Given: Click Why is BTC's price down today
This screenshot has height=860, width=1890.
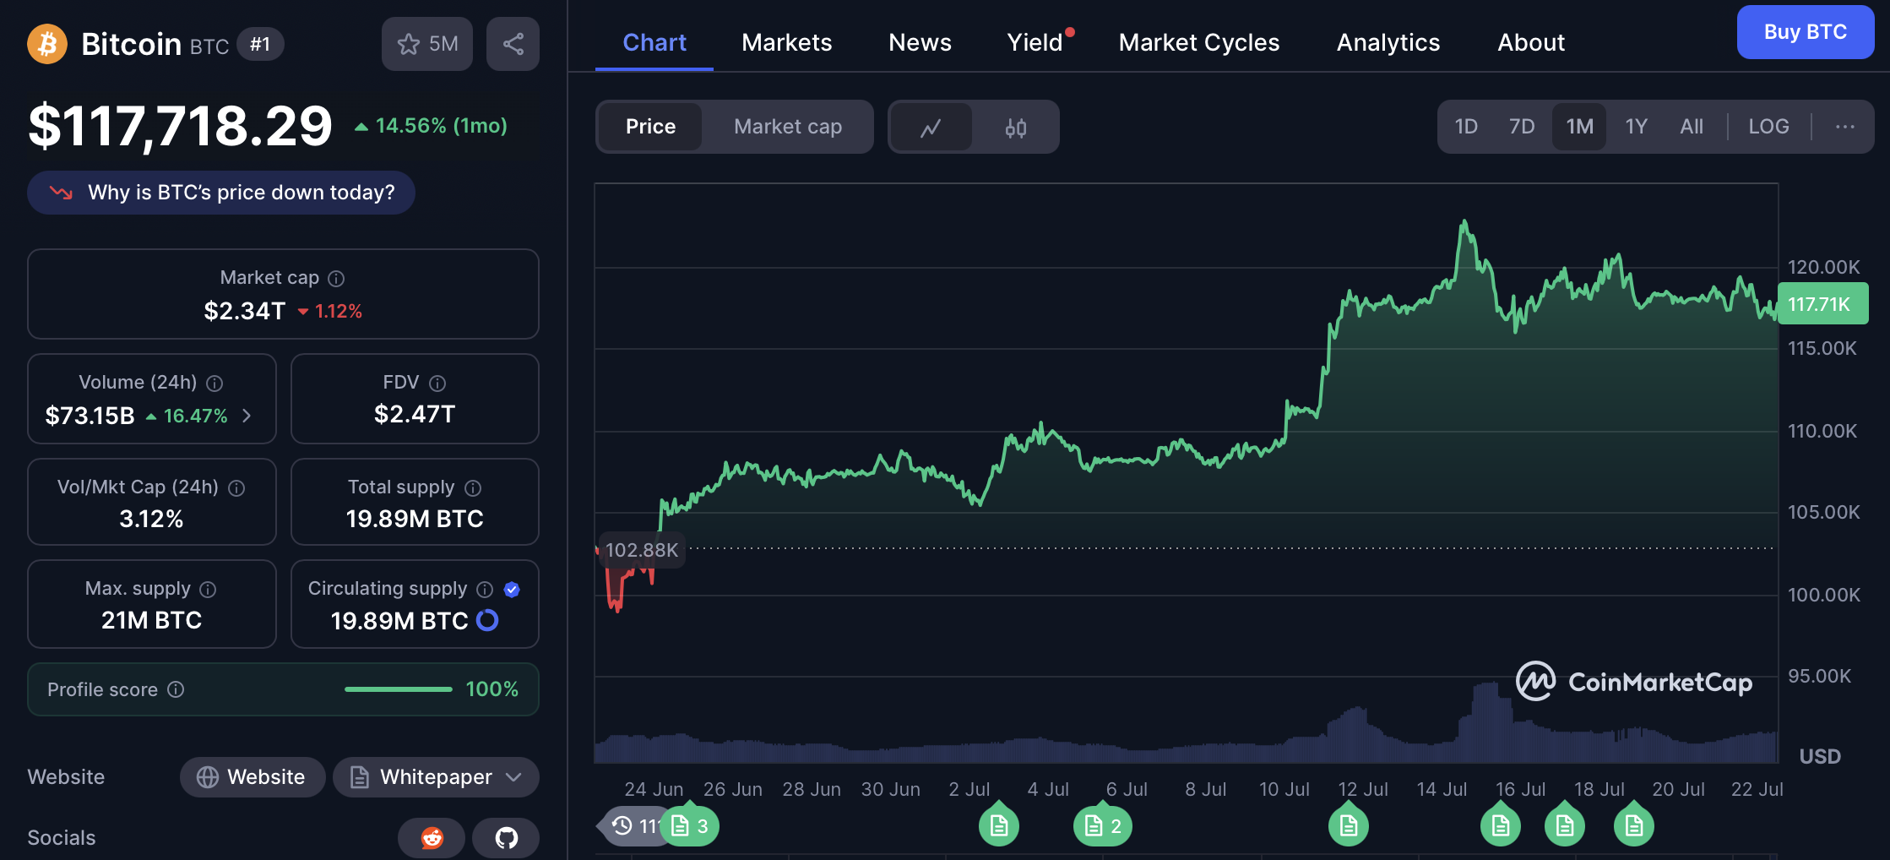Looking at the screenshot, I should point(221,193).
